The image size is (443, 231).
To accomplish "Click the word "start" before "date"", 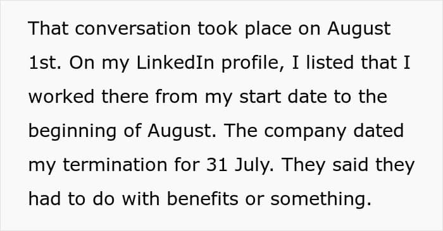I will [260, 97].
